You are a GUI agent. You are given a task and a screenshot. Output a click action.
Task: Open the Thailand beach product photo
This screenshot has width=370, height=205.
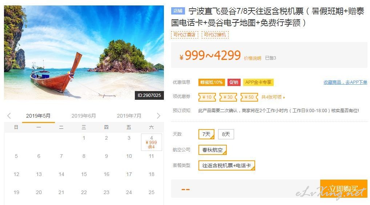tap(84, 53)
